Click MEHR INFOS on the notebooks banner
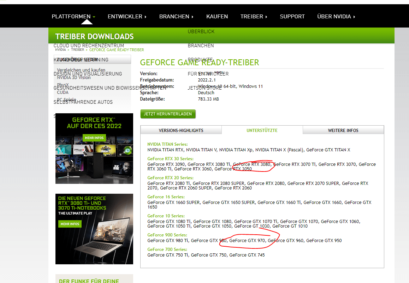This screenshot has height=283, width=409. point(70,224)
